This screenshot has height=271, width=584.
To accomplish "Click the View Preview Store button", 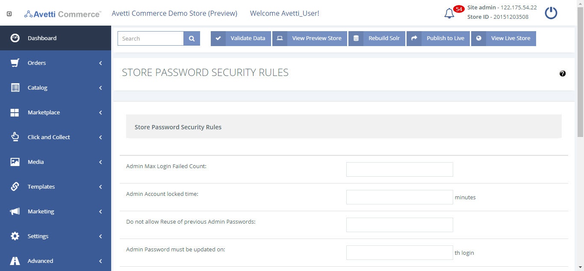I will (x=310, y=38).
